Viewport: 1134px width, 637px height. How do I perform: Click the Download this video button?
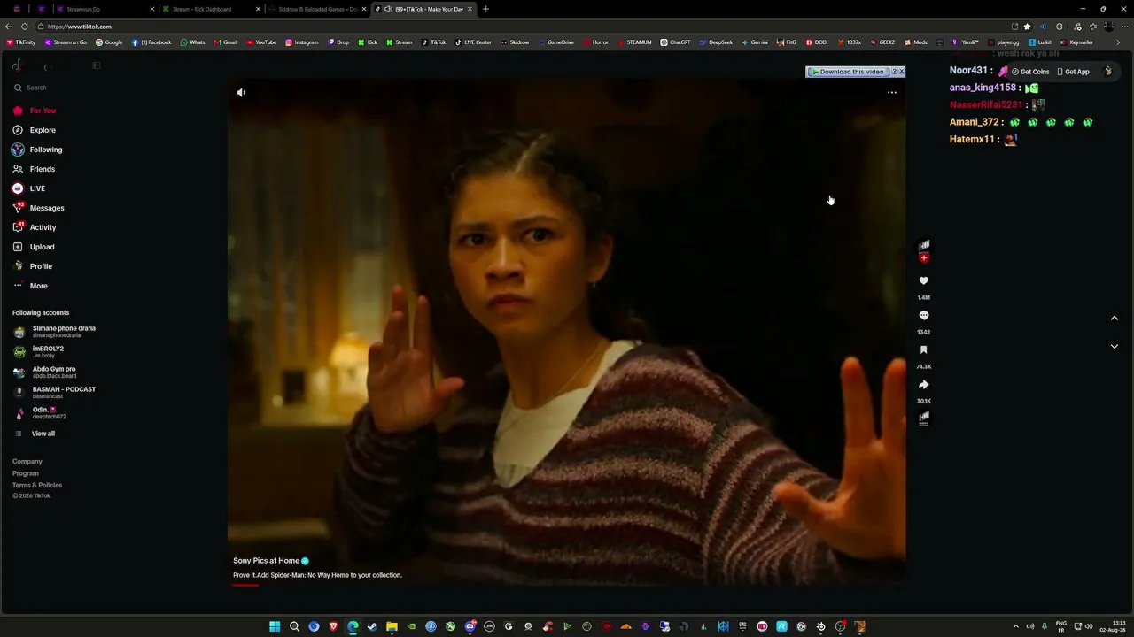(848, 72)
